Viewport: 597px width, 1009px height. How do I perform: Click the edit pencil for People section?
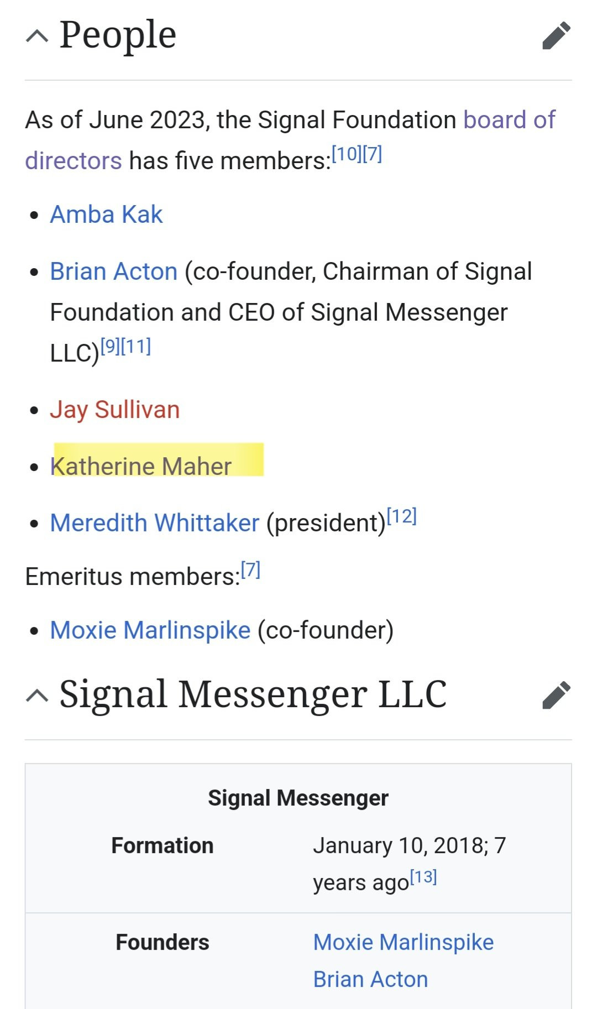coord(556,36)
